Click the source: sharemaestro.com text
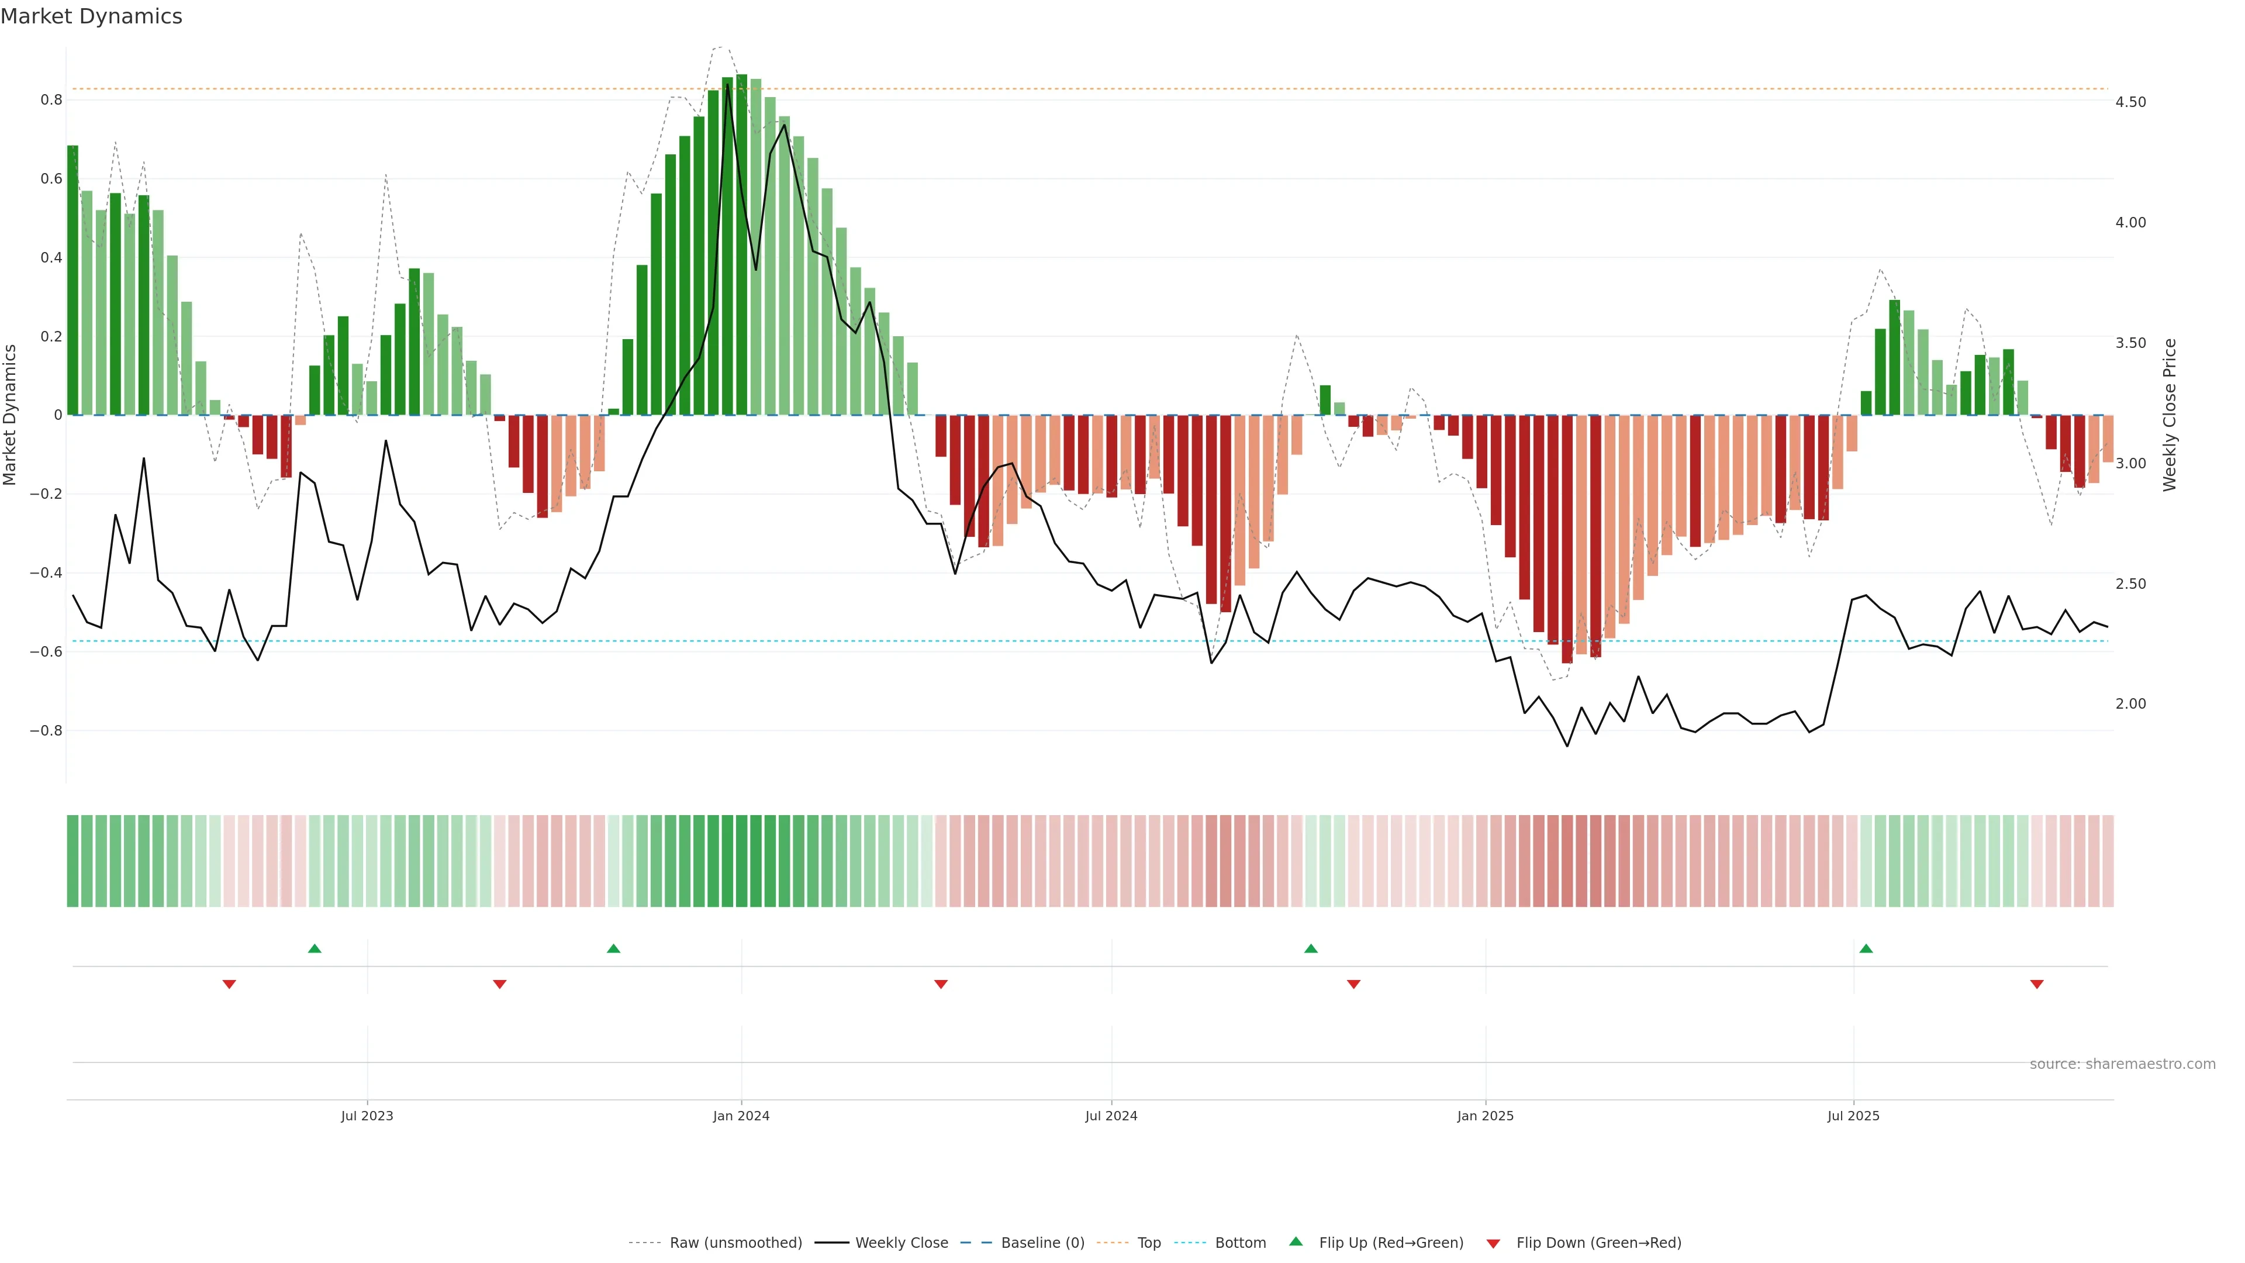Viewport: 2245px width, 1263px height. pyautogui.click(x=2122, y=1064)
